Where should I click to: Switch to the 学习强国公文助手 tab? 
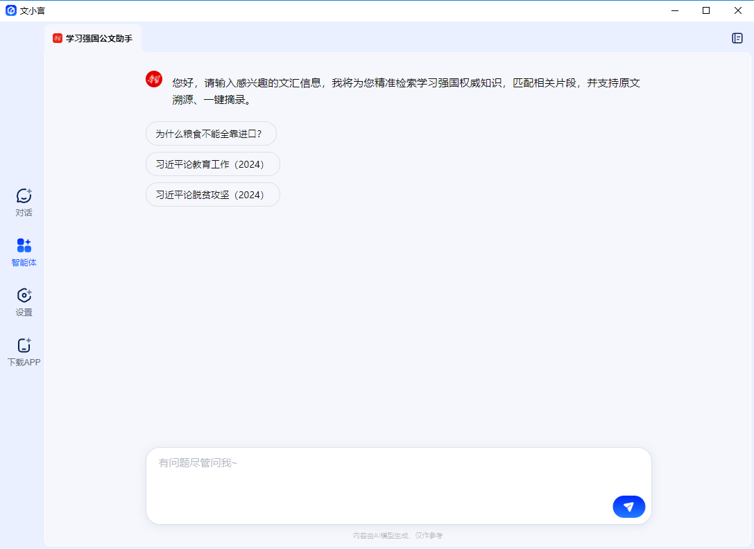(101, 40)
